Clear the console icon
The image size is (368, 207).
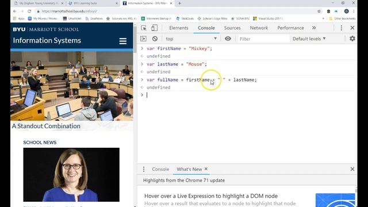click(155, 39)
